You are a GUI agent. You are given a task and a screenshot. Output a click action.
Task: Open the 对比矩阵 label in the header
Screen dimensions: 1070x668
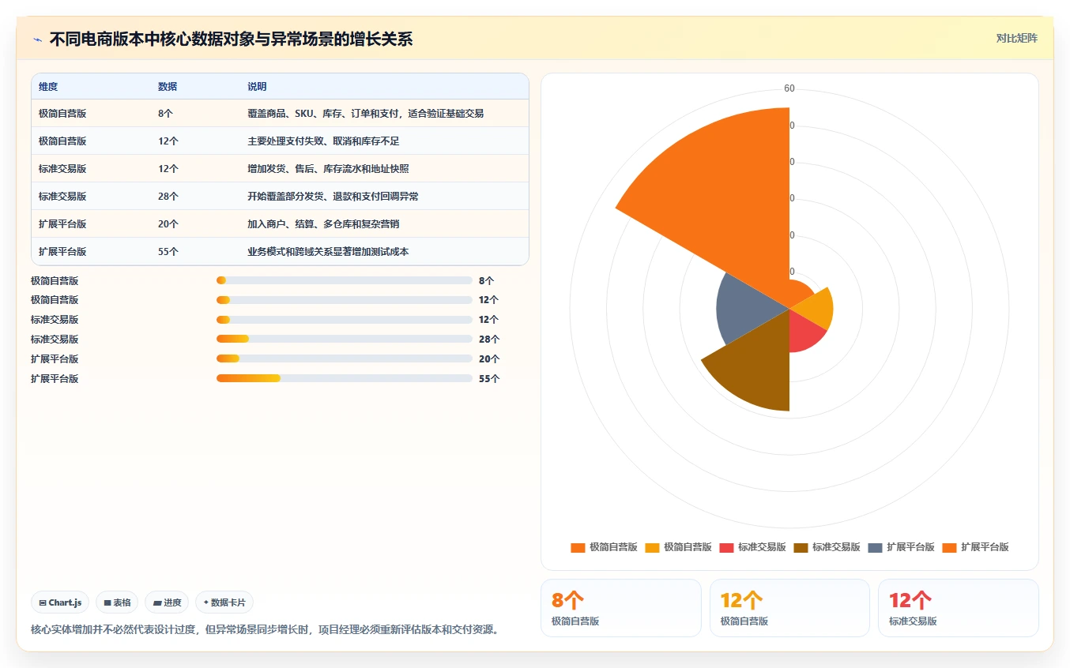coord(1016,38)
